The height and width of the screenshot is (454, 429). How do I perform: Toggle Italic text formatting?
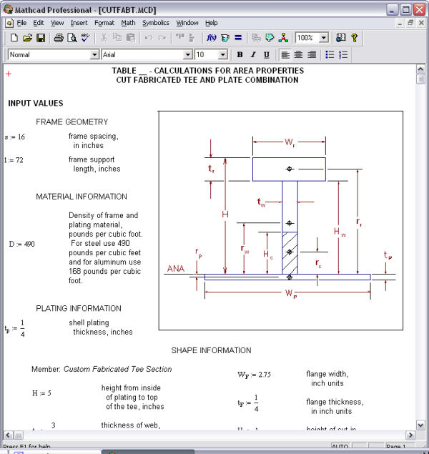tap(253, 55)
